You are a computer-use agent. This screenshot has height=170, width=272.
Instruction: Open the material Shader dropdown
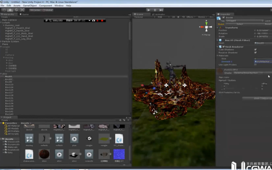point(248,73)
